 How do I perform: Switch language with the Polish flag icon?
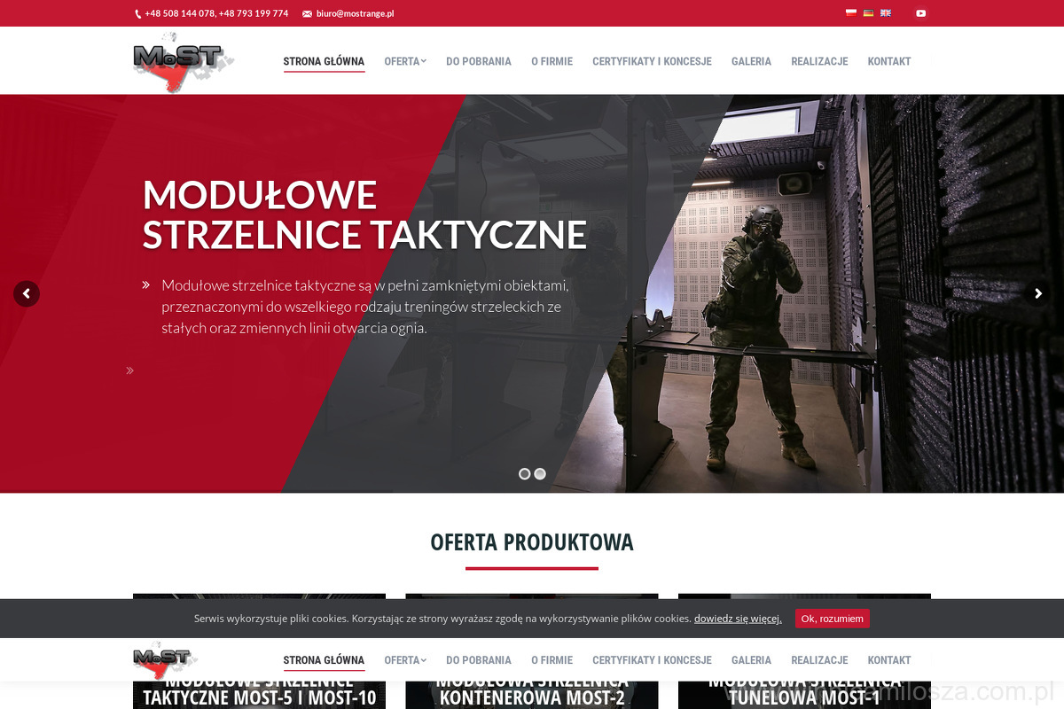coord(851,13)
